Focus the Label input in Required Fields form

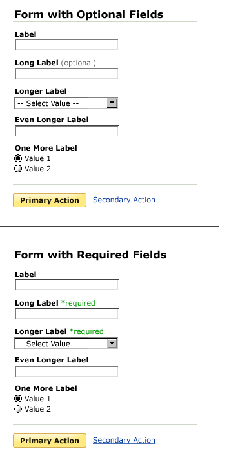pos(66,285)
